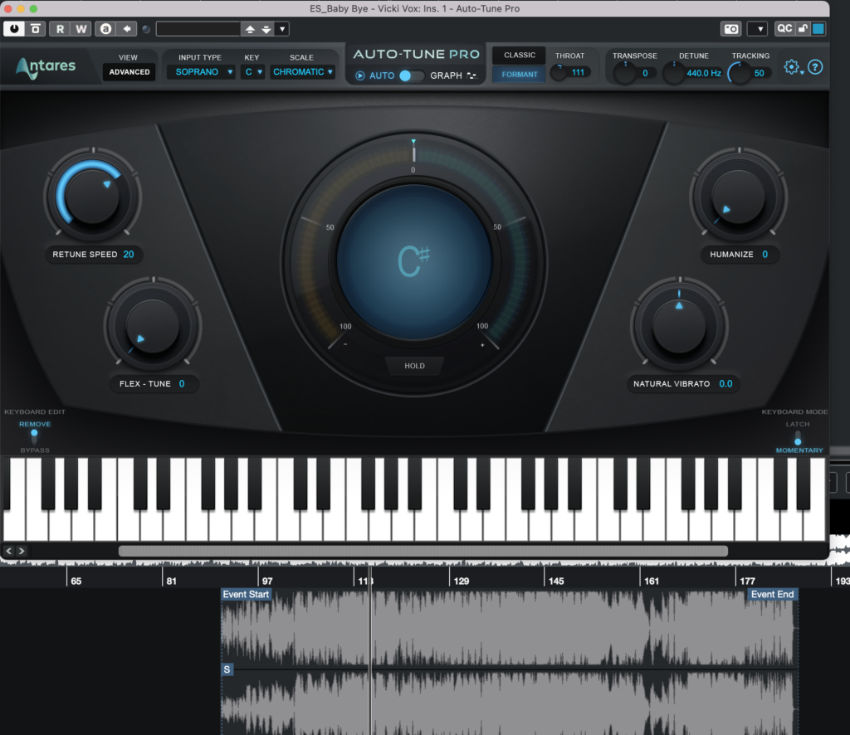Open the preset browser dropdown arrow
Viewport: 850px width, 735px height.
[282, 29]
